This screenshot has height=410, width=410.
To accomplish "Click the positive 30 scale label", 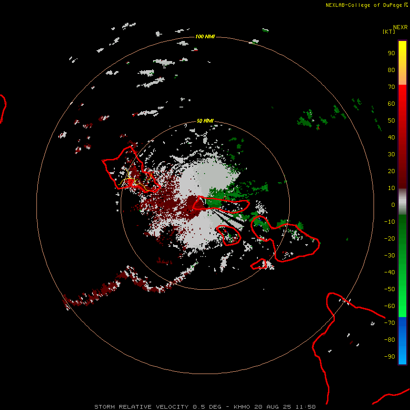I will click(391, 154).
